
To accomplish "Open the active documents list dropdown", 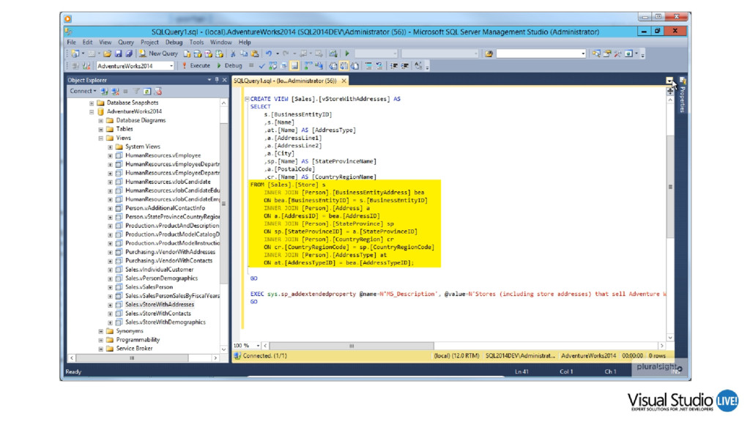I will pos(669,81).
